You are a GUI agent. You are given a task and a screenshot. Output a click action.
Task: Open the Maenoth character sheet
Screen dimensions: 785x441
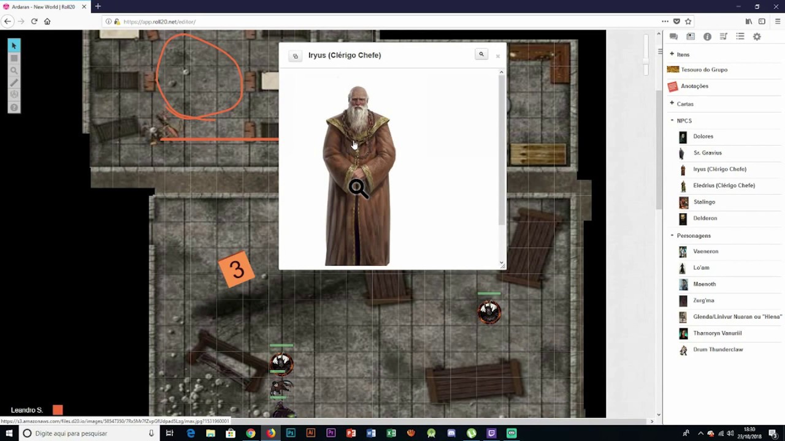pyautogui.click(x=704, y=284)
